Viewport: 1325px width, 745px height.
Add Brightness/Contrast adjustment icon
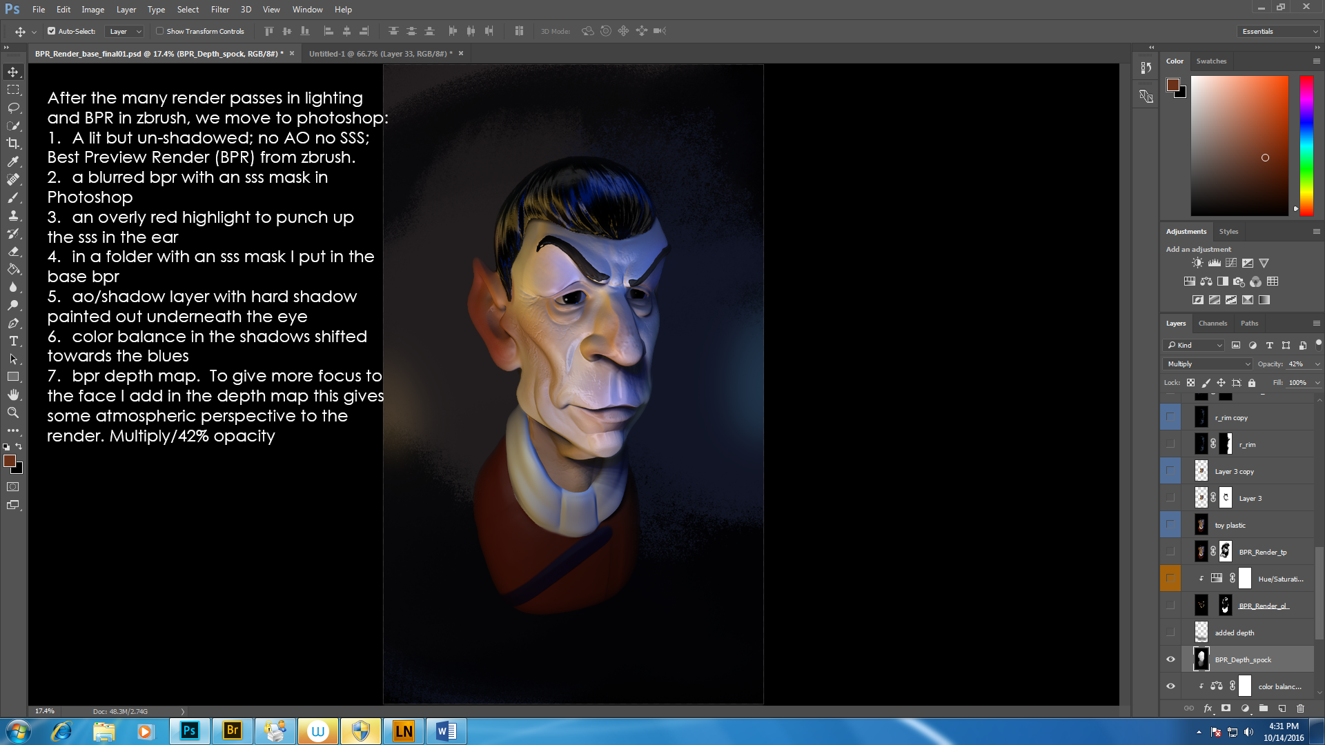[1197, 263]
